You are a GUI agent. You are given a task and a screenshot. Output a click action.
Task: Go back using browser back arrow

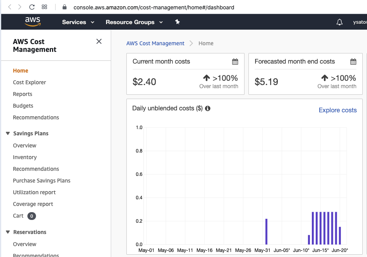(x=10, y=7)
